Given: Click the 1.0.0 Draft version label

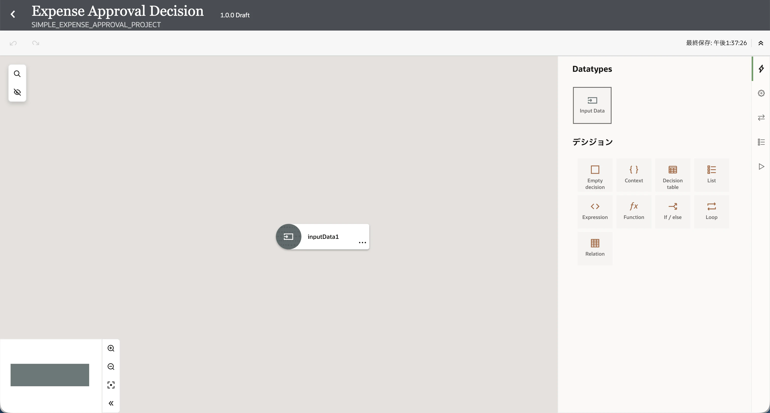Looking at the screenshot, I should pyautogui.click(x=235, y=15).
